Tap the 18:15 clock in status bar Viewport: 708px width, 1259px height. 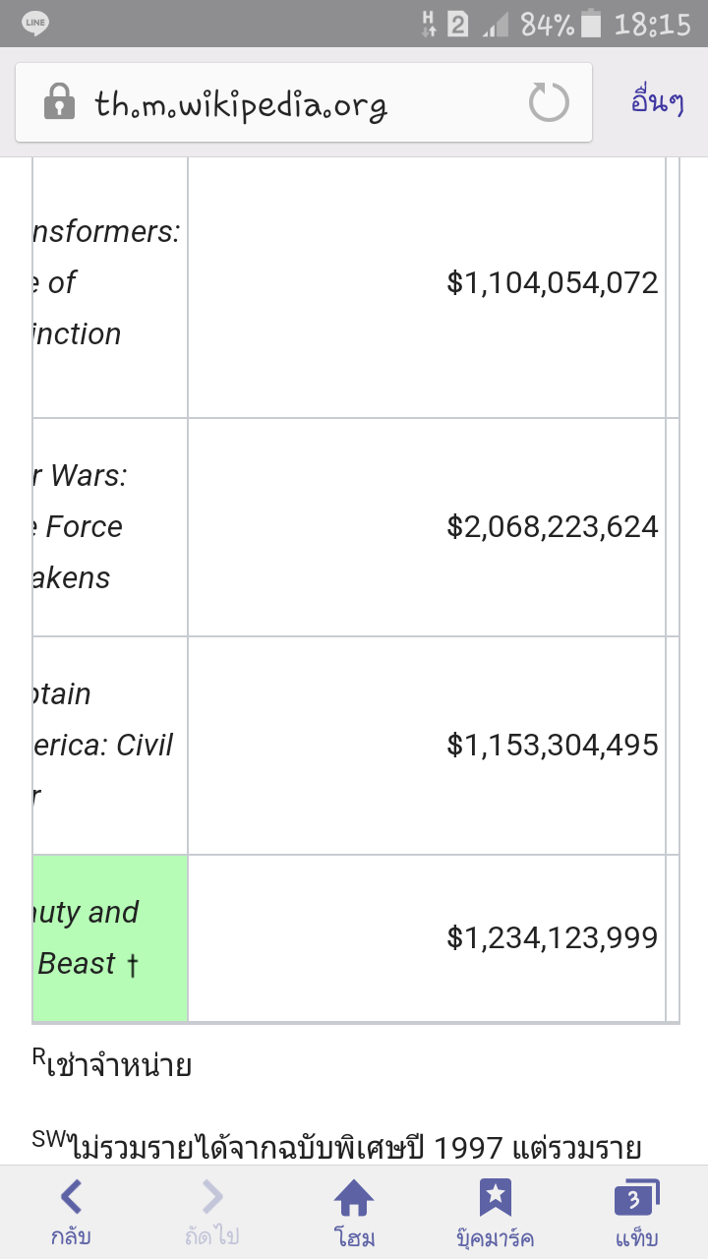click(652, 23)
